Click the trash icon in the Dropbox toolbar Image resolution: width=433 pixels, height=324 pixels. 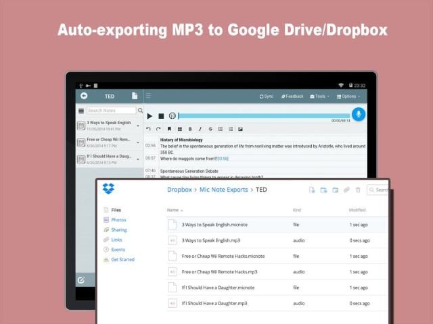tap(358, 190)
